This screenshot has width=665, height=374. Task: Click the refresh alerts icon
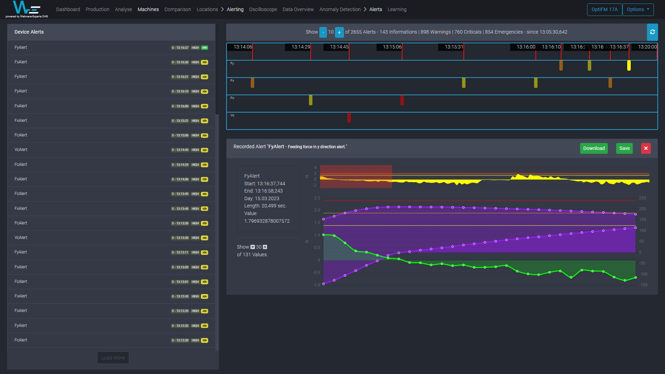click(x=652, y=32)
